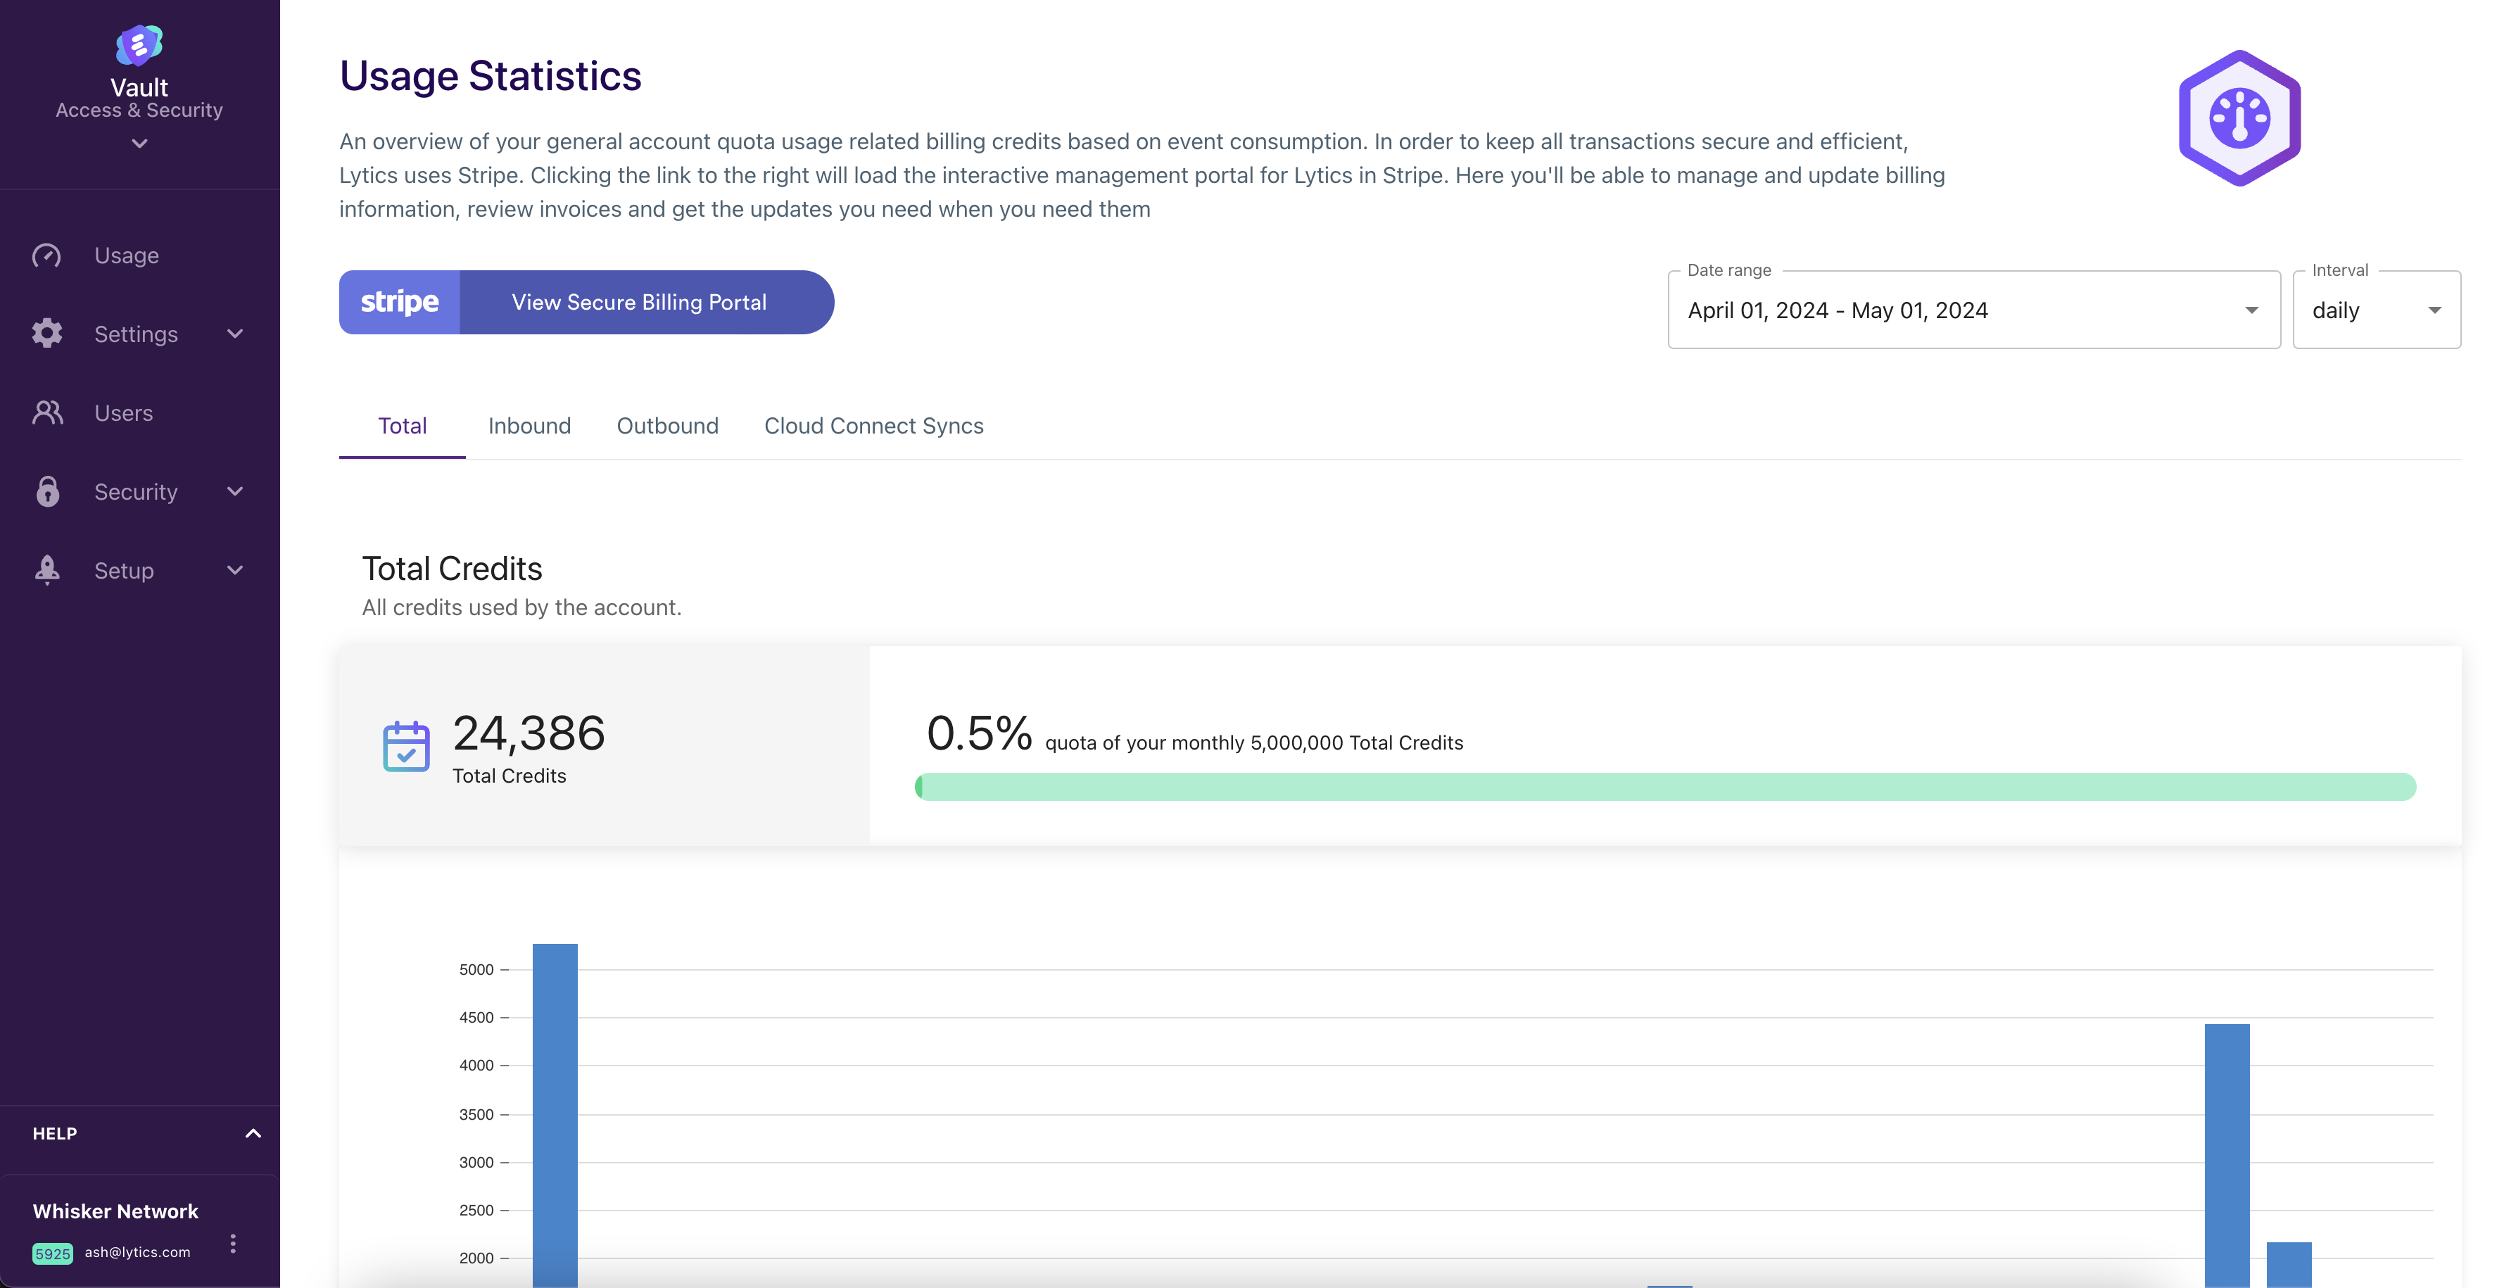
Task: Click the Users people icon
Action: [46, 412]
